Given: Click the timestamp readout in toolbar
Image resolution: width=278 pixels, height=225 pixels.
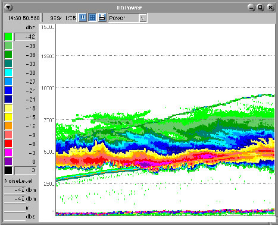Looking at the screenshot, I should pos(23,18).
